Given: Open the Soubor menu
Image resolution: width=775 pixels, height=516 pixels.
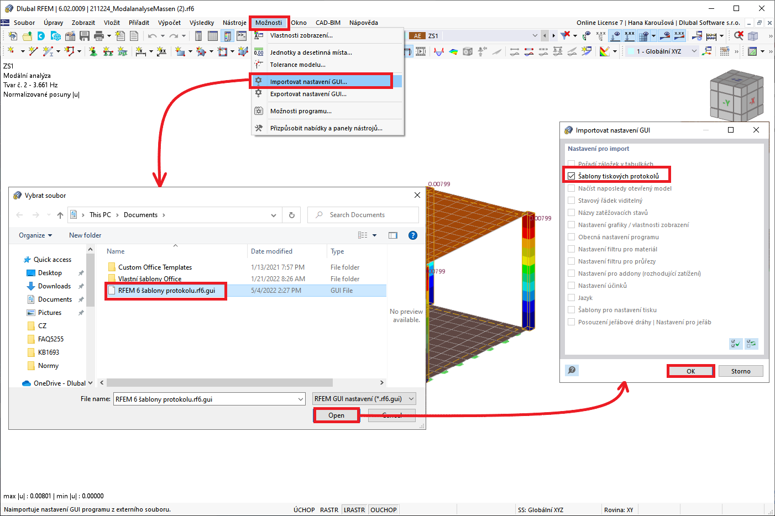Looking at the screenshot, I should [24, 23].
